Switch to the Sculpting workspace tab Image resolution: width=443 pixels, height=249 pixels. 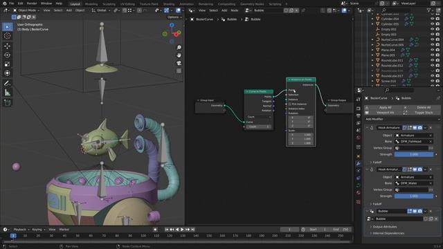click(x=109, y=4)
